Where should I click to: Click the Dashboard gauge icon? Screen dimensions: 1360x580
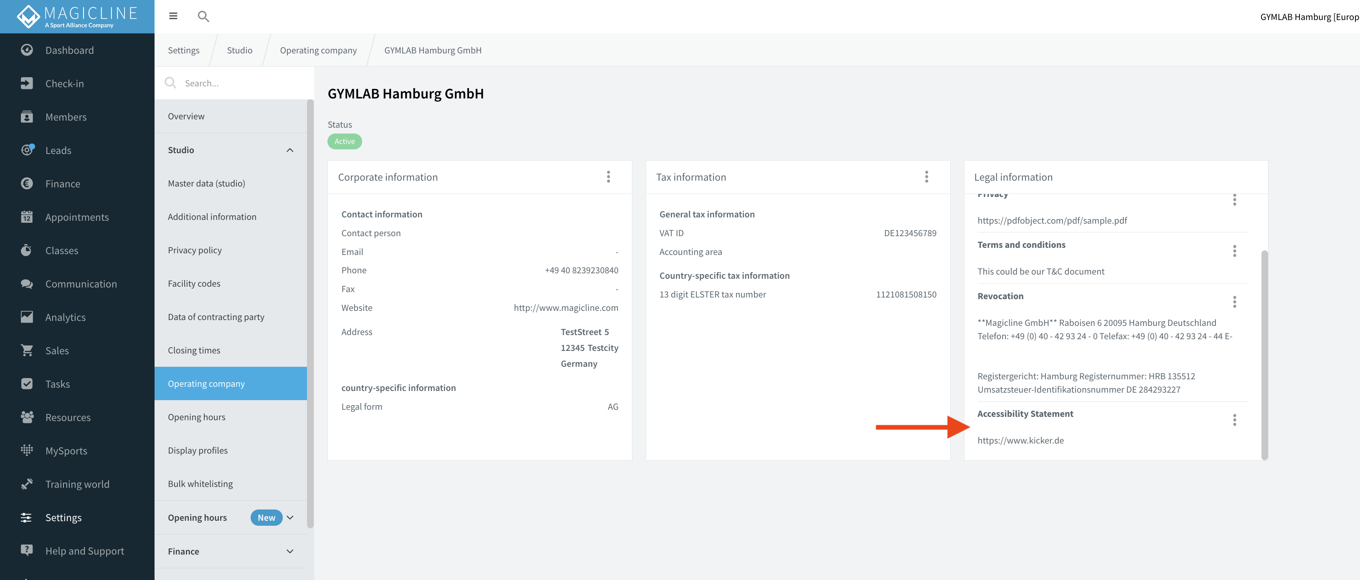point(27,50)
